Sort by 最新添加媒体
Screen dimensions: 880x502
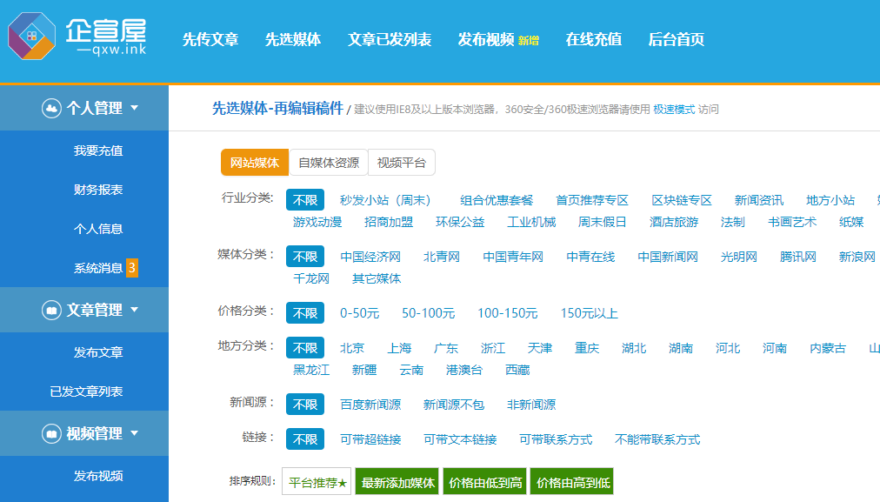tap(397, 483)
